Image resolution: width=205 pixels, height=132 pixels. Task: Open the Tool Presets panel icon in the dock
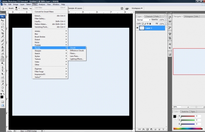tap(170, 27)
